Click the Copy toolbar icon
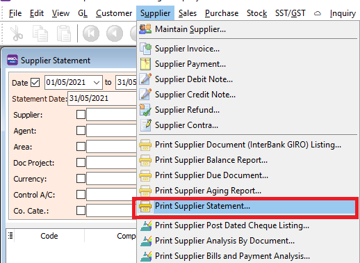 click(x=40, y=33)
